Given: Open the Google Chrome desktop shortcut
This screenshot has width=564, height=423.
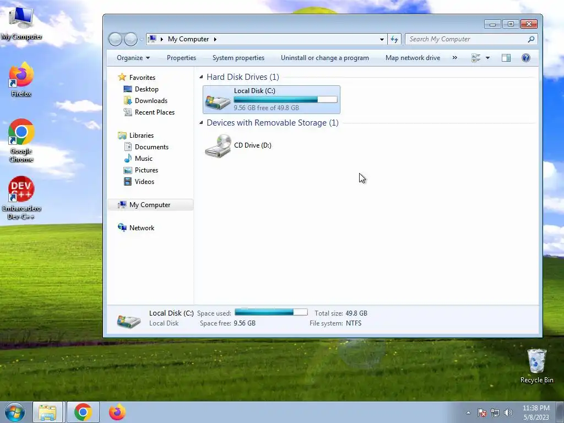Looking at the screenshot, I should [x=21, y=140].
